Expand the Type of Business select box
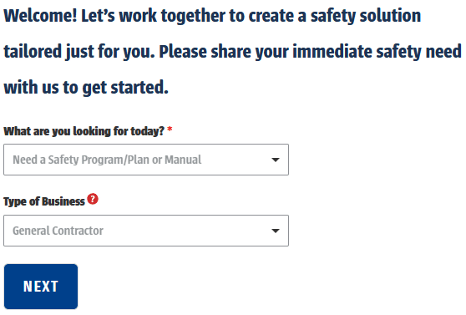466x315 pixels. [x=146, y=231]
